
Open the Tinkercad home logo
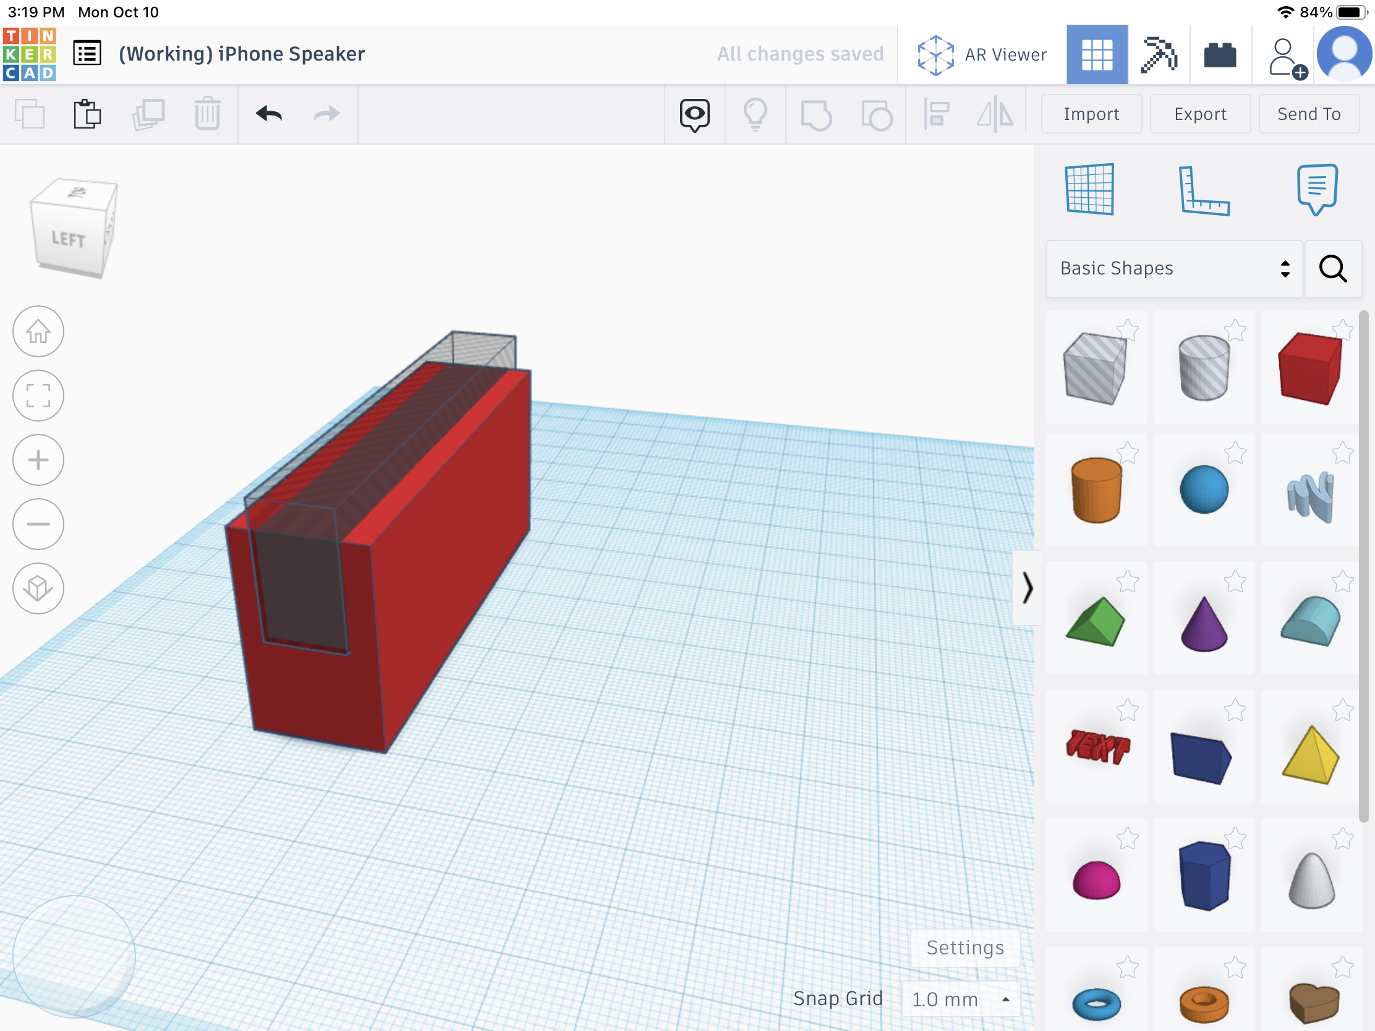click(x=29, y=54)
